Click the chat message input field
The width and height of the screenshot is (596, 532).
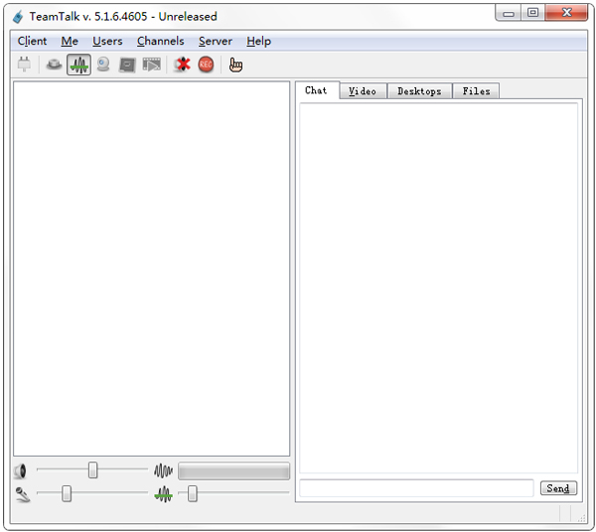tap(416, 488)
